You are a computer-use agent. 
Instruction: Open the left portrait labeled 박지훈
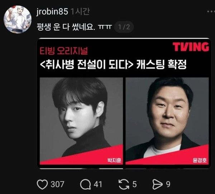tap(81, 121)
